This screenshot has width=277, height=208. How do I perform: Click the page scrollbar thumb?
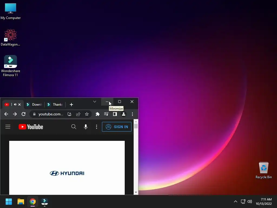(136, 126)
